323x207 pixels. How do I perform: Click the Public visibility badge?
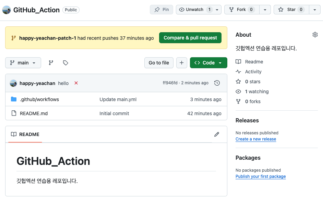coord(71,10)
